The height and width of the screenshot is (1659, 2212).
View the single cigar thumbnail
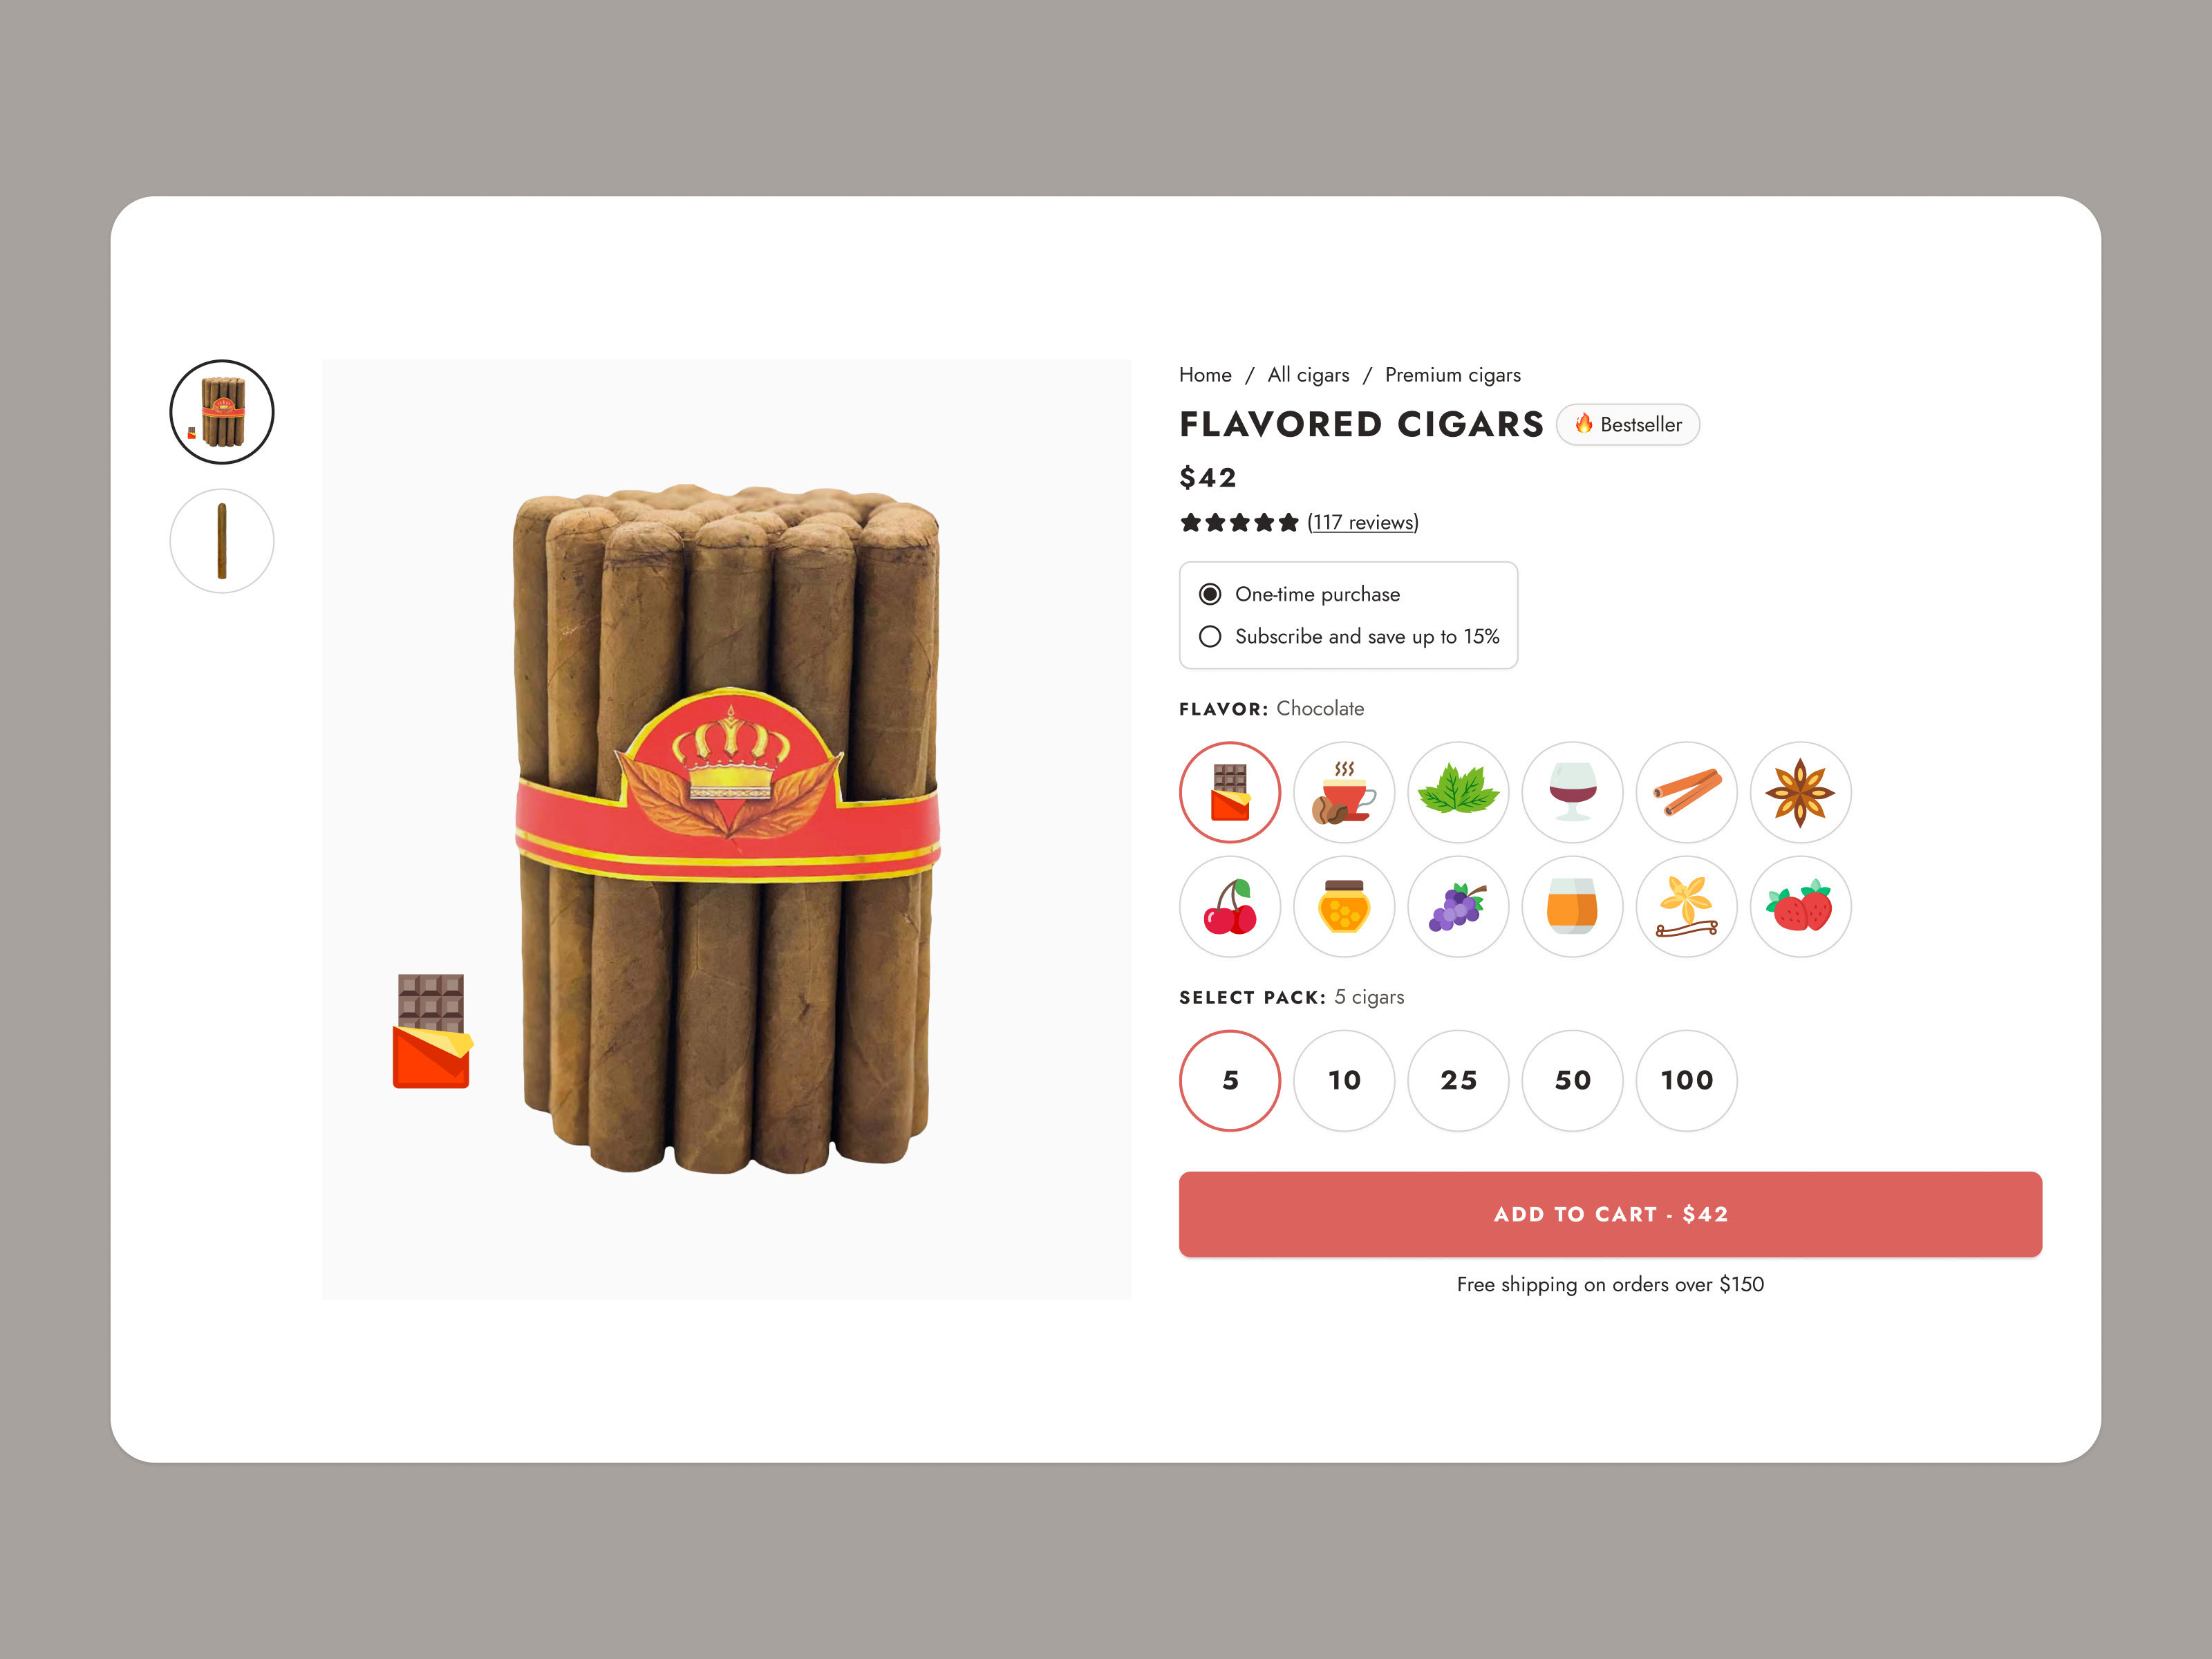tap(222, 541)
